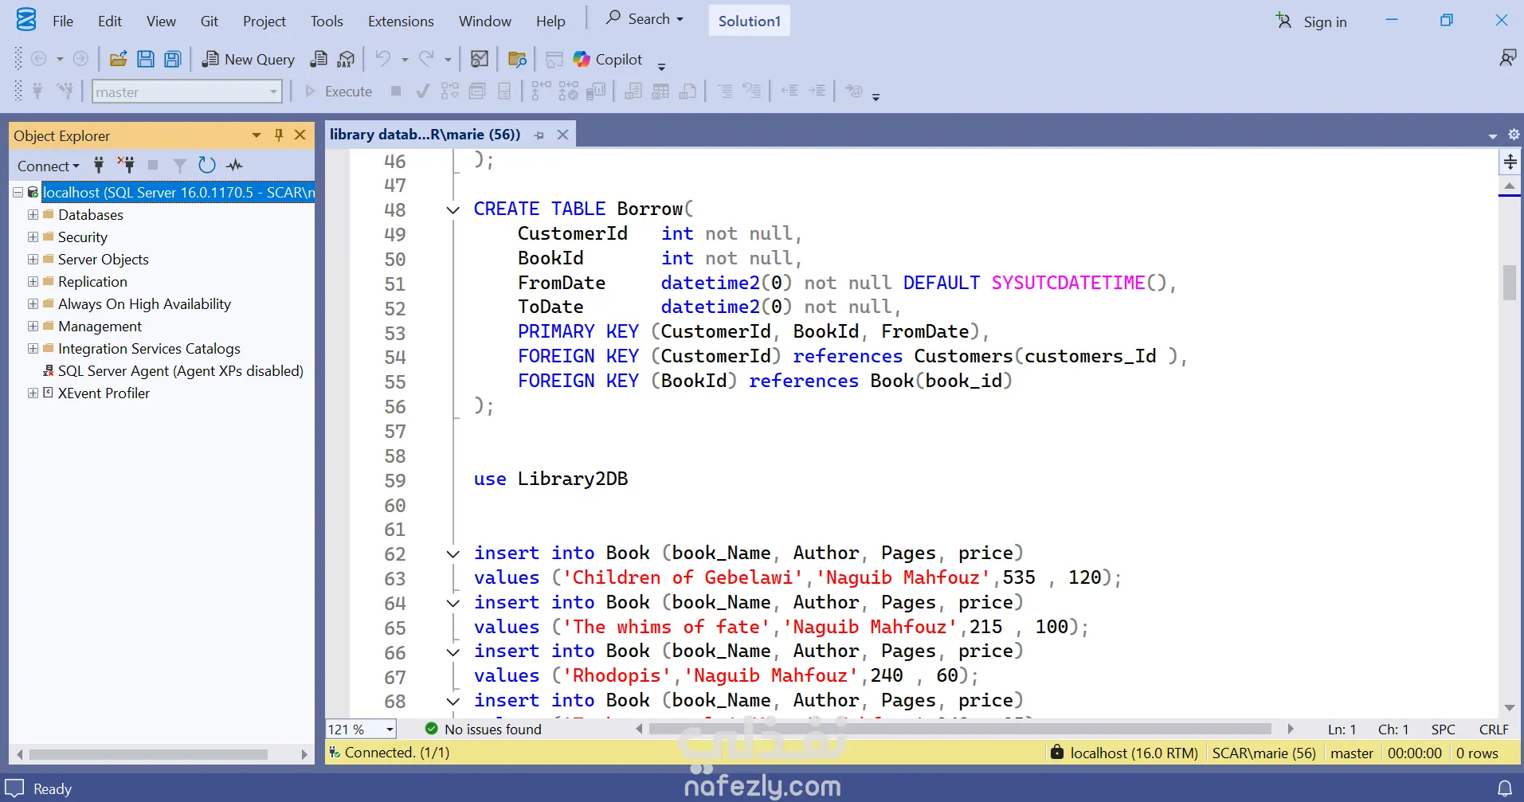
Task: Toggle auto-hide pin on Object Explorer
Action: (x=279, y=135)
